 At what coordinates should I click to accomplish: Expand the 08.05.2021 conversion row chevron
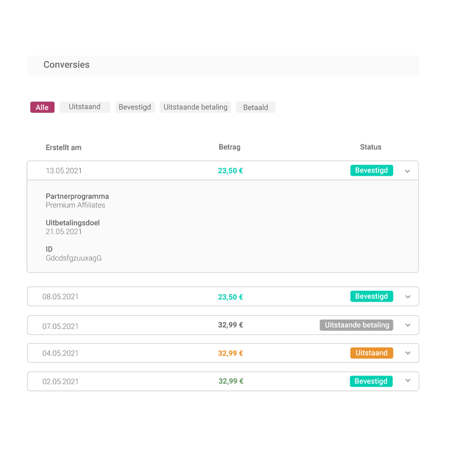tap(408, 297)
